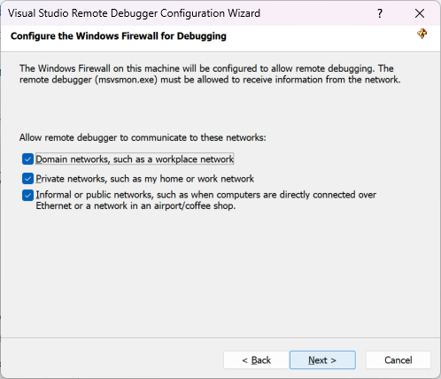Uncheck Private networks checkbox

27,179
